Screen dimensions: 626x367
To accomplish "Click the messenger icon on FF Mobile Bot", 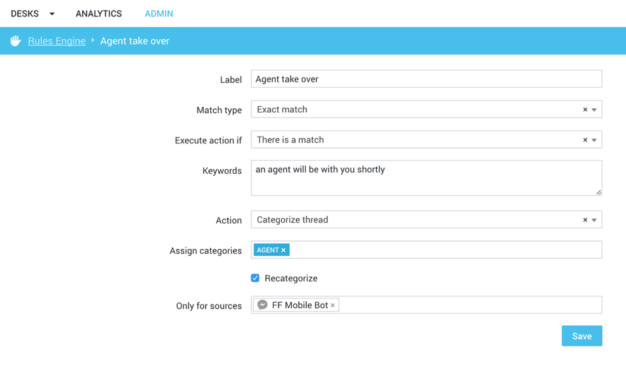I will pos(263,305).
